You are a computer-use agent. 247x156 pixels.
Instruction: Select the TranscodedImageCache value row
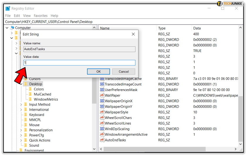tap(123, 79)
